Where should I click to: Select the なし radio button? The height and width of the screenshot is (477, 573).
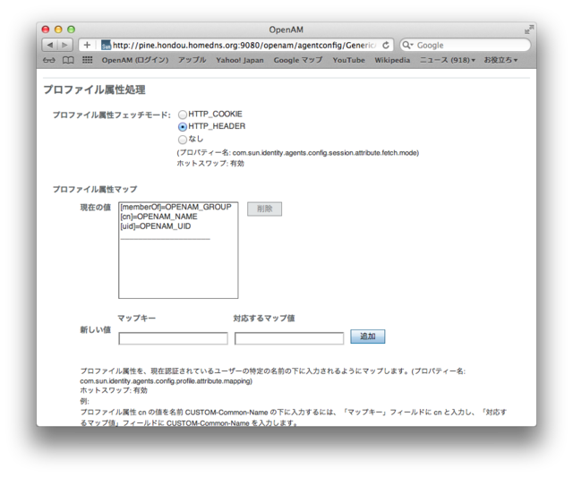[183, 140]
